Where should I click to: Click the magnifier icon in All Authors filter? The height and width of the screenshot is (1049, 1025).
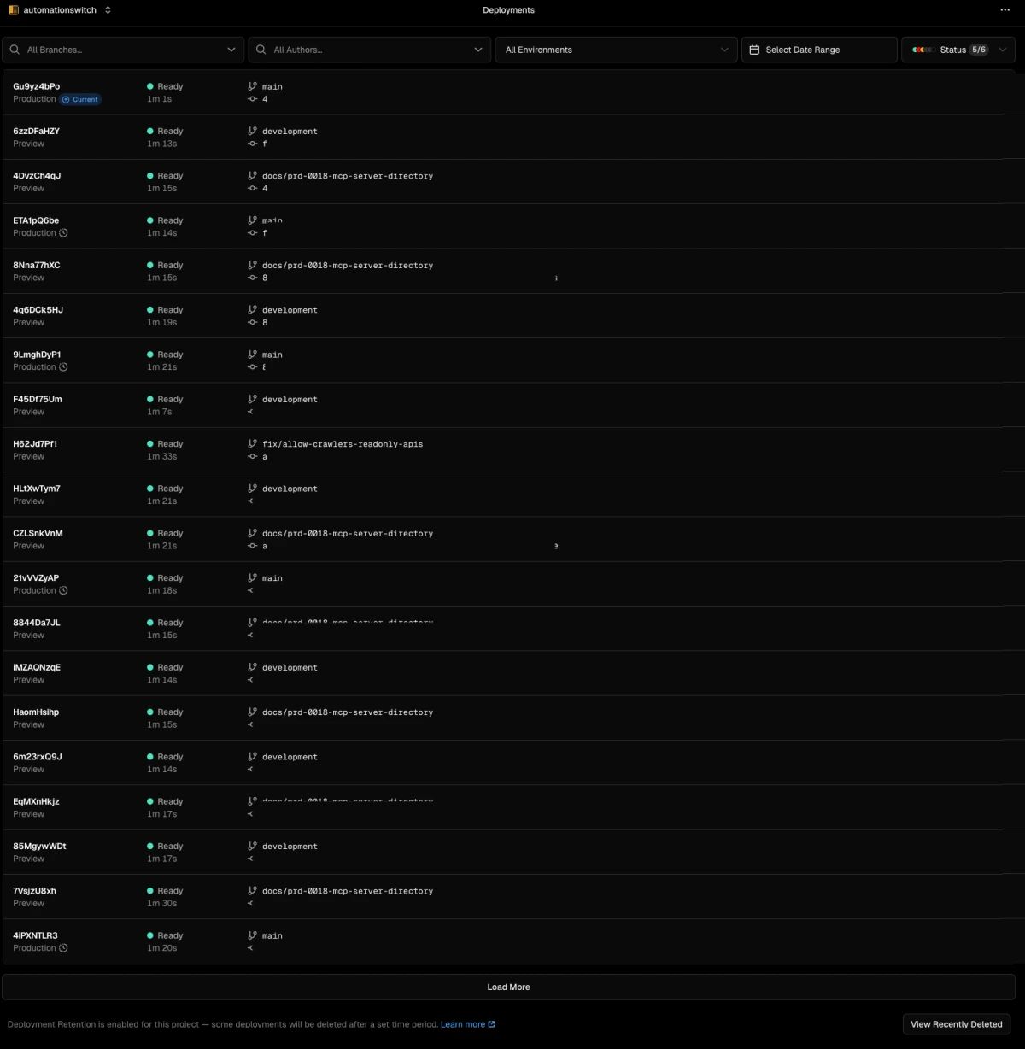[261, 50]
